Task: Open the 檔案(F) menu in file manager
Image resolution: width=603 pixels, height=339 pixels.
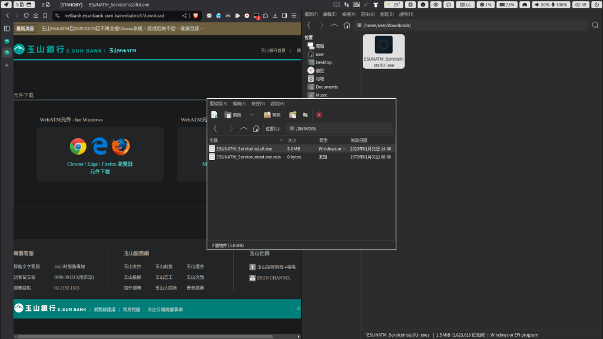Action: click(x=311, y=14)
